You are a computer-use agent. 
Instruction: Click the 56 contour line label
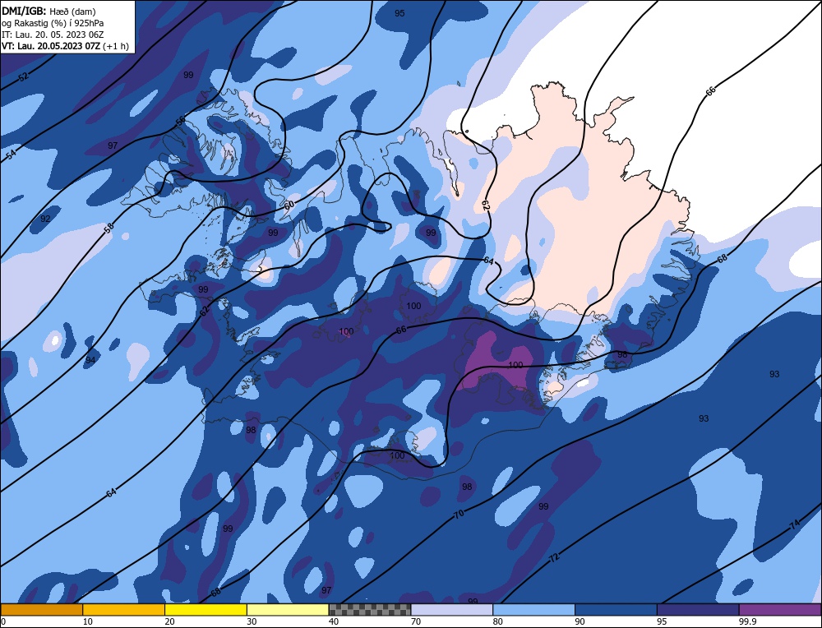[180, 121]
